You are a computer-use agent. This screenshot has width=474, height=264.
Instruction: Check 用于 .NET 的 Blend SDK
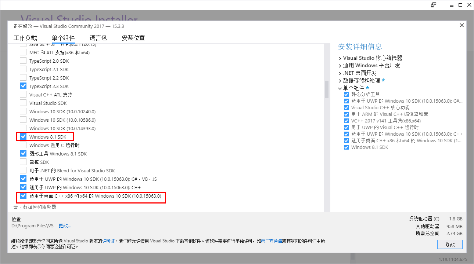coord(23,170)
